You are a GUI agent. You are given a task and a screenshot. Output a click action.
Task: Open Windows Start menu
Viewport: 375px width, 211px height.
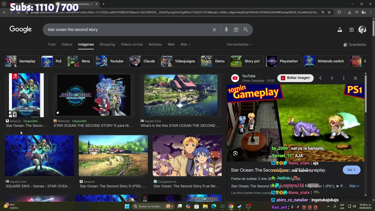coord(127,206)
